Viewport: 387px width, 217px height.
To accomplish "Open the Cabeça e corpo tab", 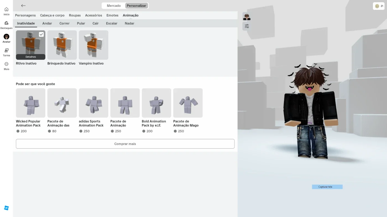I will tap(52, 15).
